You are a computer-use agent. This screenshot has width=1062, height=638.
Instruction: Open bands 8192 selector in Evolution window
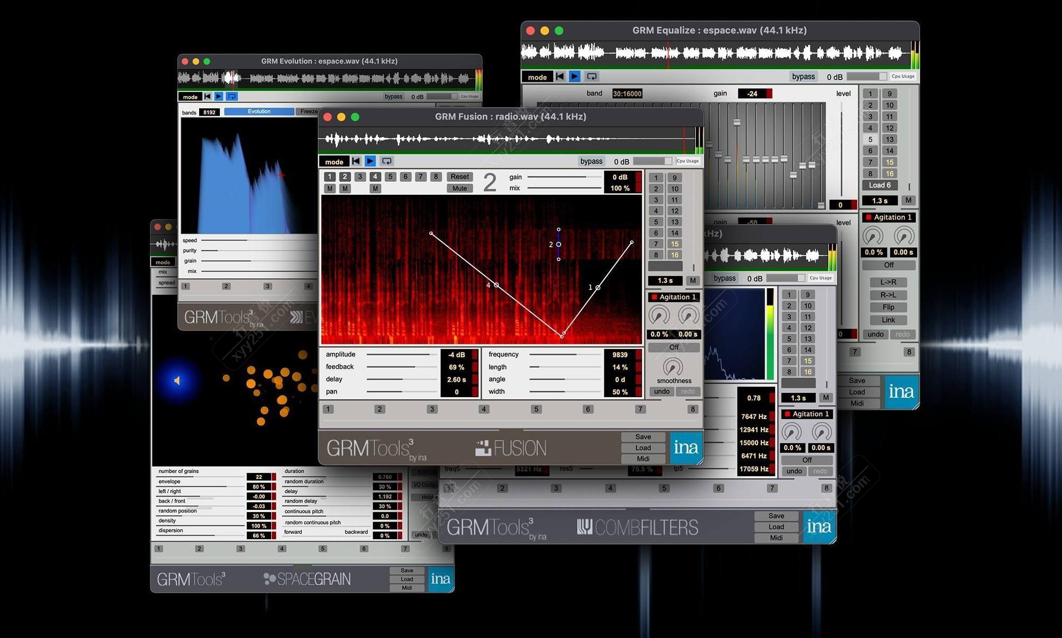coord(209,112)
